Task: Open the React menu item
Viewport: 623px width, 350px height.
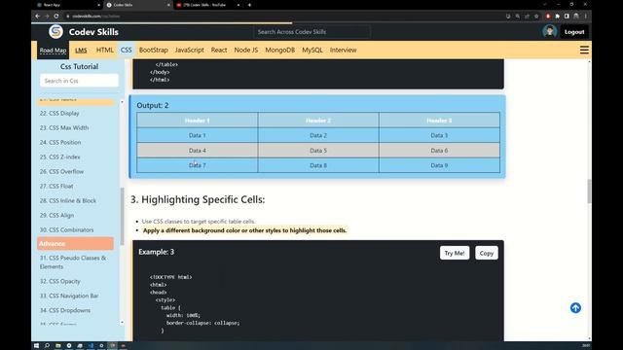Action: pos(219,50)
